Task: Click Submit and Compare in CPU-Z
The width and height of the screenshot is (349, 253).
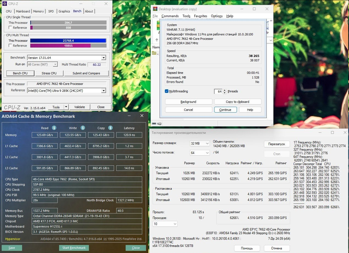Action: pos(86,73)
